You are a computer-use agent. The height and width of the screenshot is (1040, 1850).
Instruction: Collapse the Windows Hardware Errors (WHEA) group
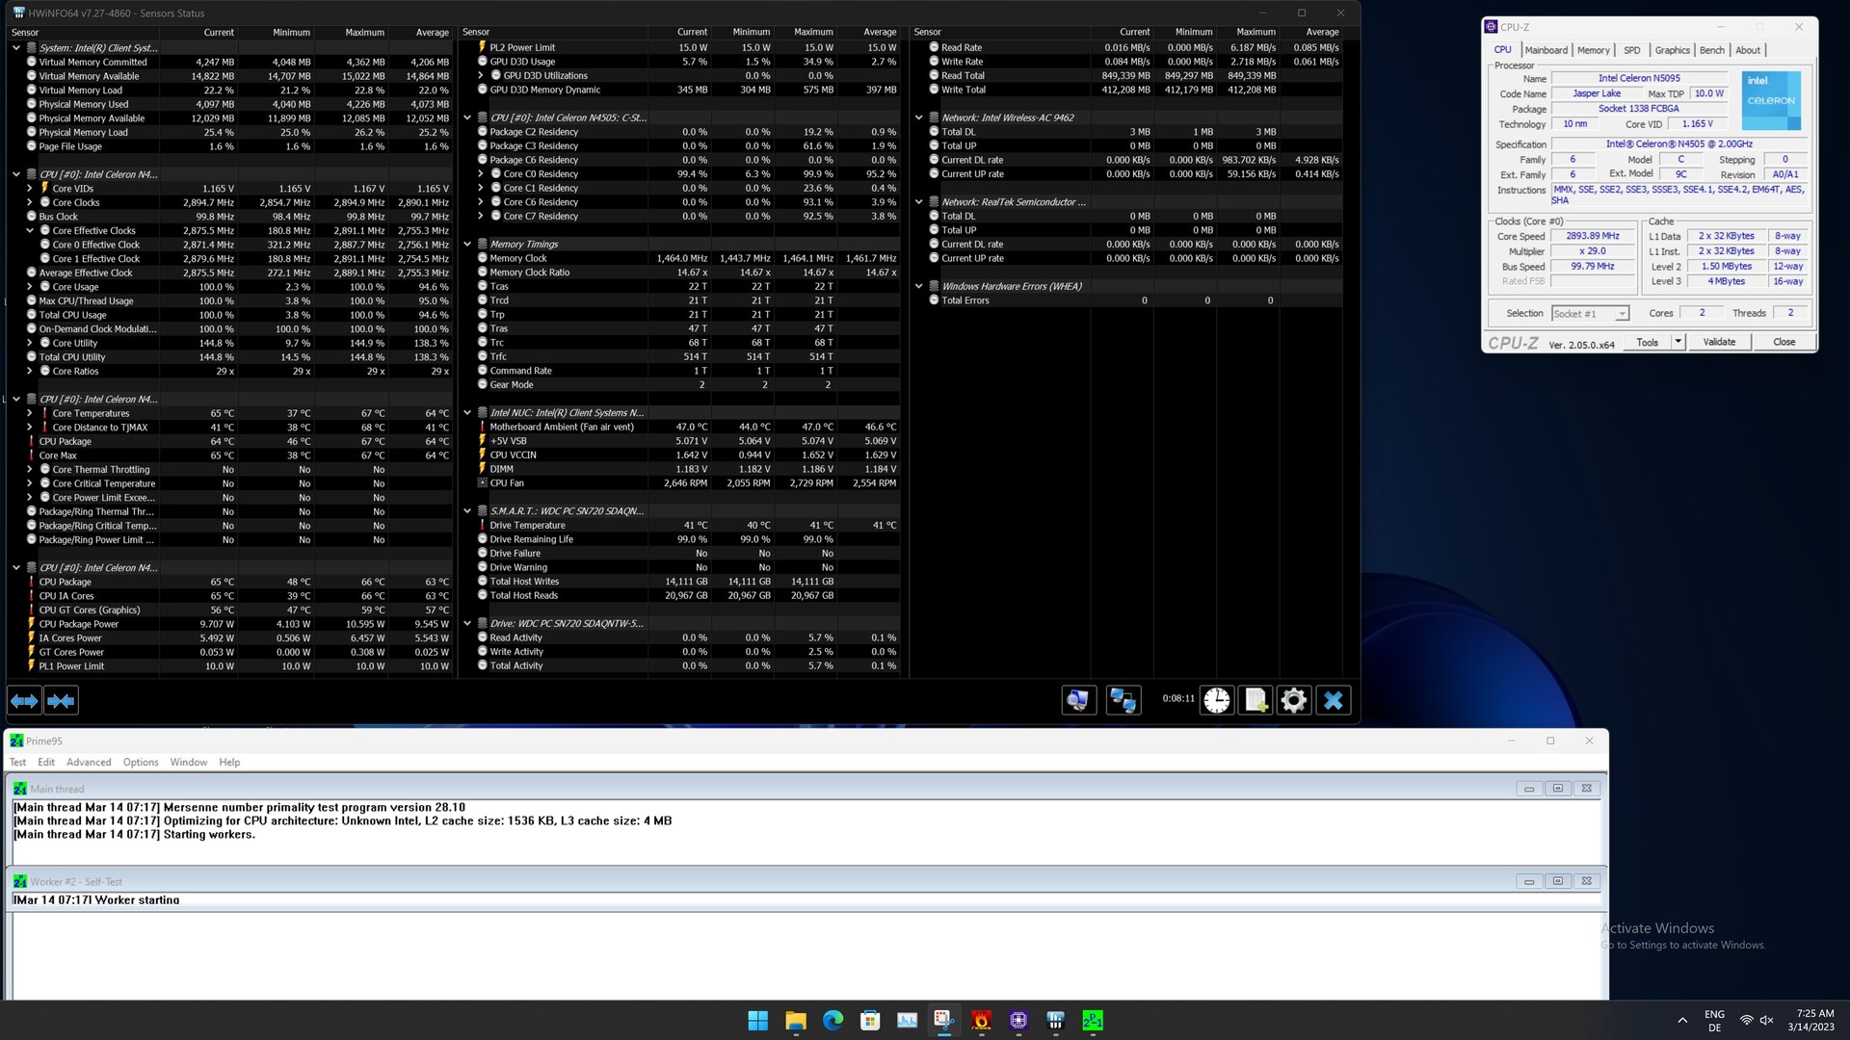click(919, 286)
